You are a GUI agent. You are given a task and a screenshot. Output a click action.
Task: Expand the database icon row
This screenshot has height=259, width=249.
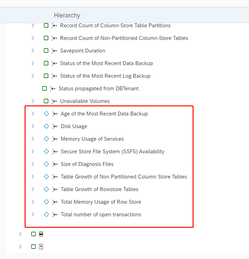click(20, 234)
